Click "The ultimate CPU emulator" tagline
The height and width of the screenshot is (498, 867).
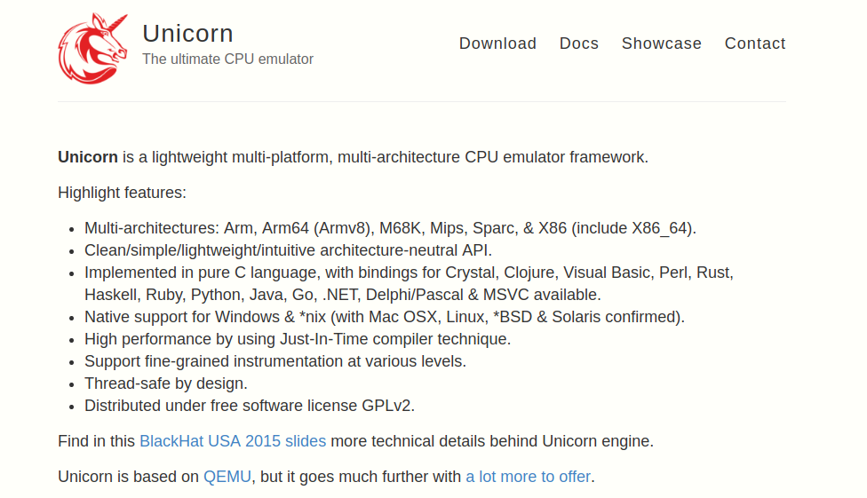tap(227, 59)
